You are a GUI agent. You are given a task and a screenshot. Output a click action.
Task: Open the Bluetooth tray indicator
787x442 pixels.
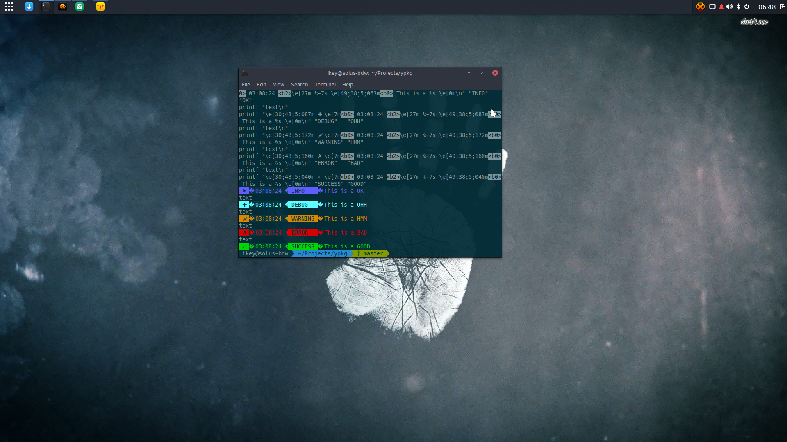point(739,7)
